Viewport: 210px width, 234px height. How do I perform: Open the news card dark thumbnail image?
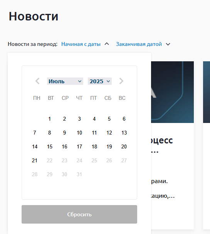[x=172, y=92]
